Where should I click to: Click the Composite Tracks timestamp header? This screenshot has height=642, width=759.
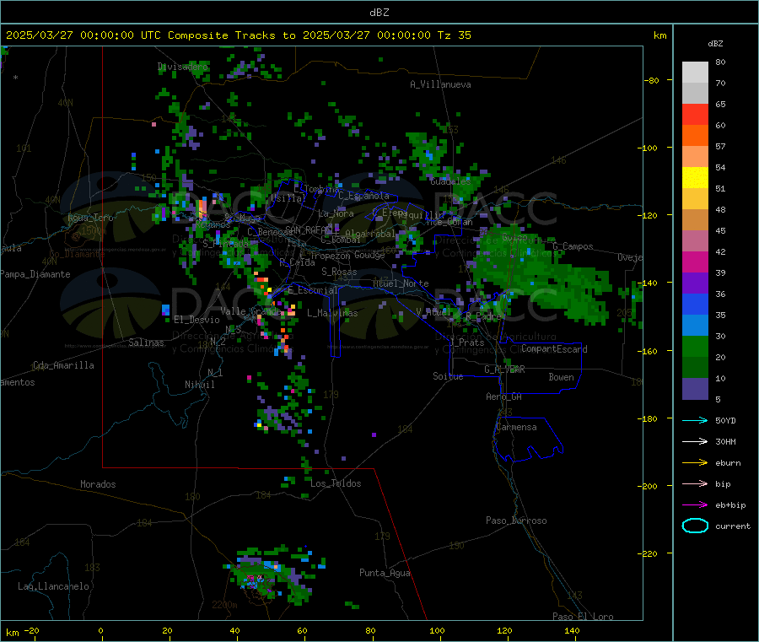pos(238,35)
